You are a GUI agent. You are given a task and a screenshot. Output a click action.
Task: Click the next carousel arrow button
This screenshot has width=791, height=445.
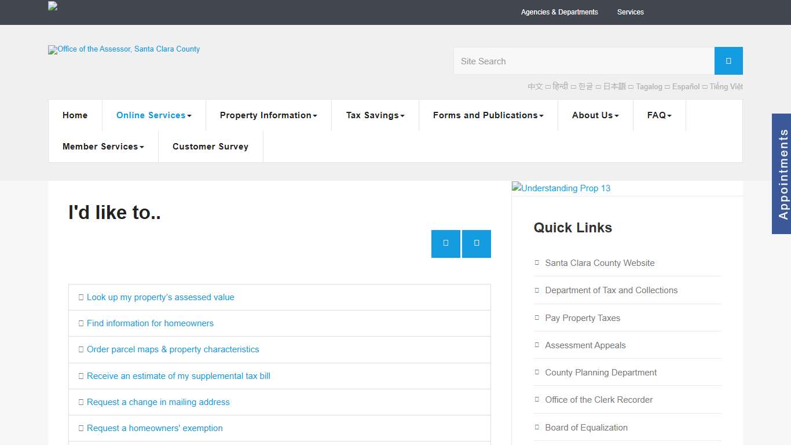pyautogui.click(x=476, y=243)
